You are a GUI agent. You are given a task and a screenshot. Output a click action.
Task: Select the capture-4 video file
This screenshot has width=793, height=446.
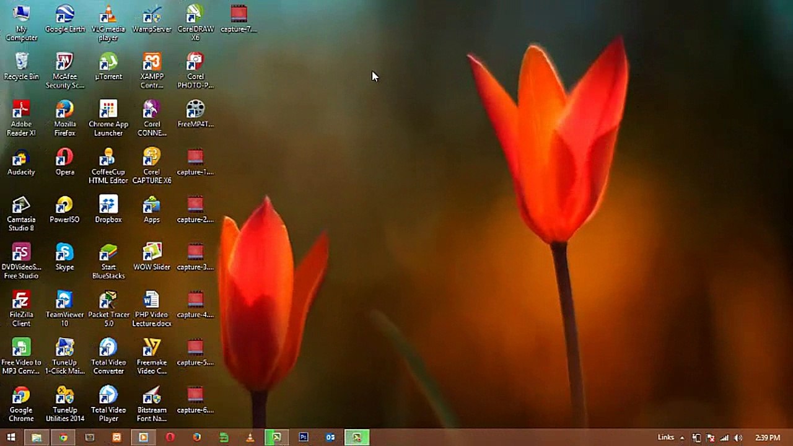click(195, 305)
